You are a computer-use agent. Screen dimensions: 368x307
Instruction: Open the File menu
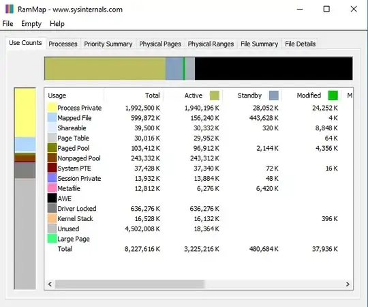pyautogui.click(x=7, y=24)
